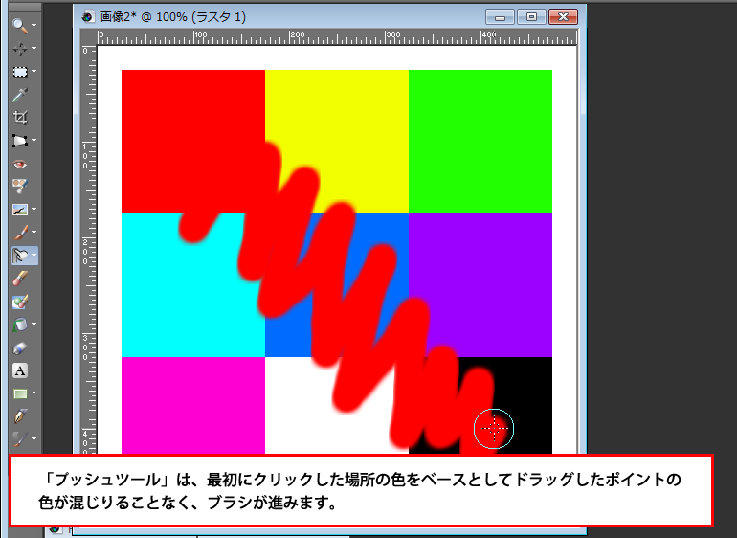
Task: Expand the Selection tool flyout arrow
Action: (x=33, y=72)
